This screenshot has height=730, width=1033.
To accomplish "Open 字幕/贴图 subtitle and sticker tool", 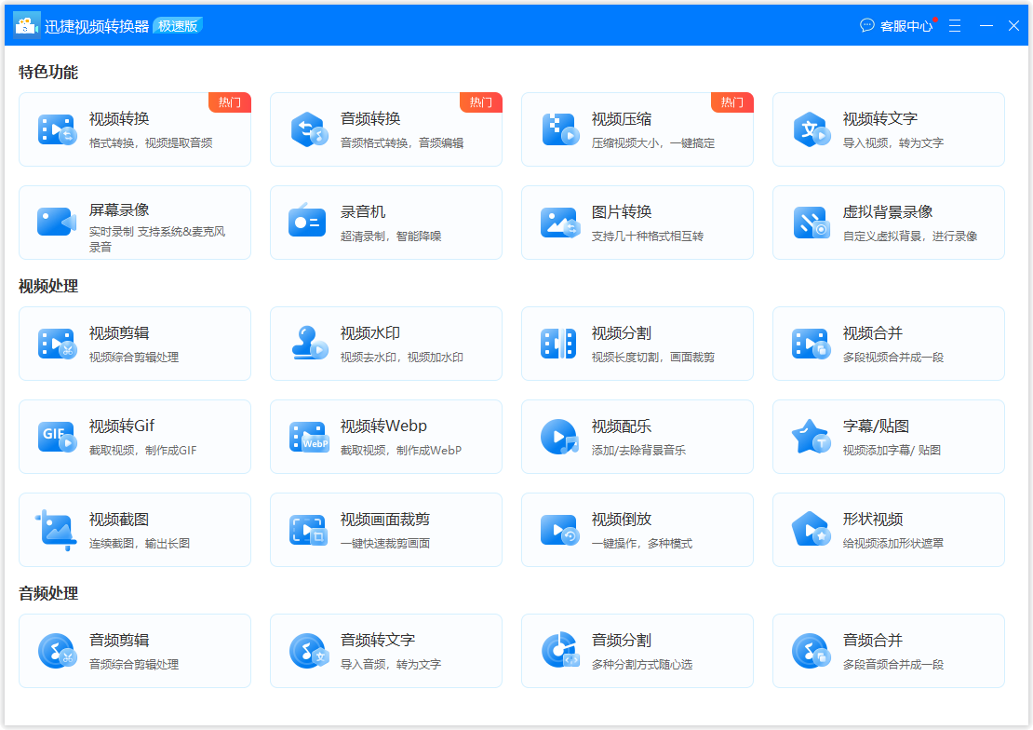I will [888, 436].
